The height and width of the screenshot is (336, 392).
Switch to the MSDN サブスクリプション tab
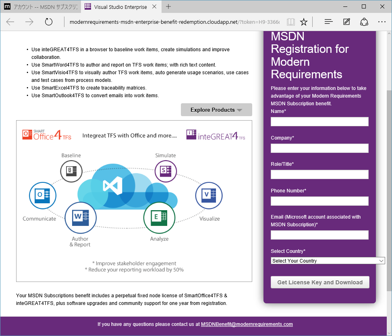tap(41, 7)
